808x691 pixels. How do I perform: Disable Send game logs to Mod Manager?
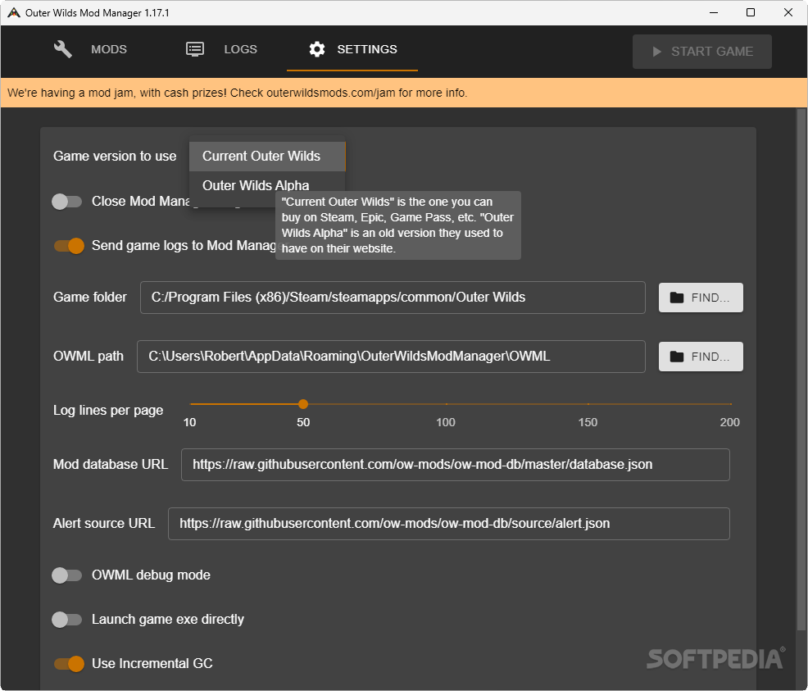(x=69, y=246)
